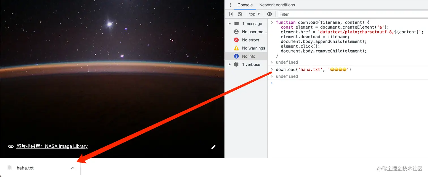Toggle the console sidebar panel icon
Screen dimensions: 428x177
pos(230,14)
